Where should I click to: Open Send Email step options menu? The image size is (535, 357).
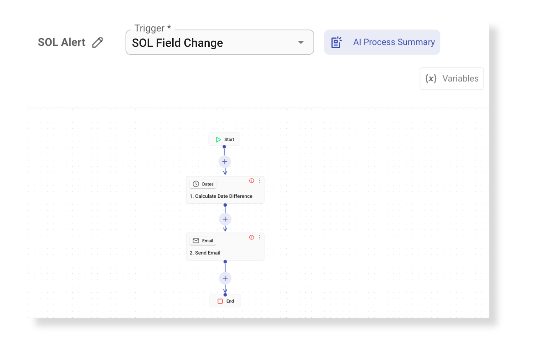(x=260, y=237)
